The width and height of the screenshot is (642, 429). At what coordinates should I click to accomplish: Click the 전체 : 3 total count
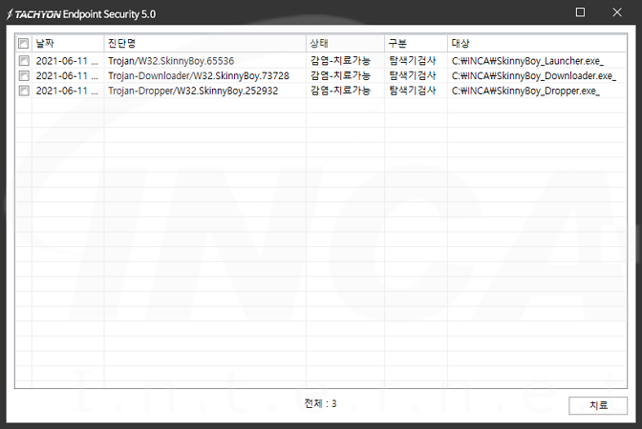pyautogui.click(x=320, y=403)
